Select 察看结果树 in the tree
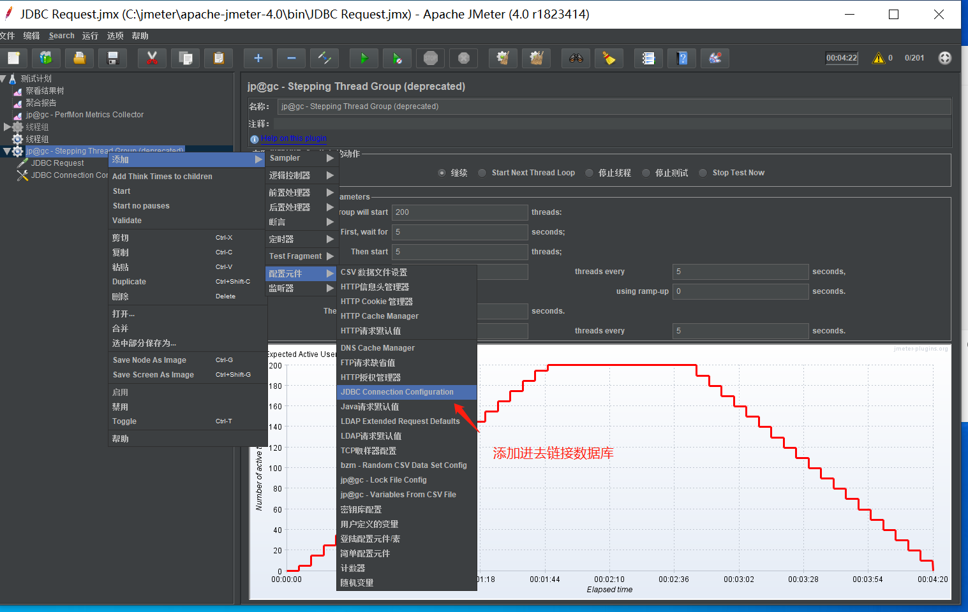The height and width of the screenshot is (612, 968). point(45,91)
